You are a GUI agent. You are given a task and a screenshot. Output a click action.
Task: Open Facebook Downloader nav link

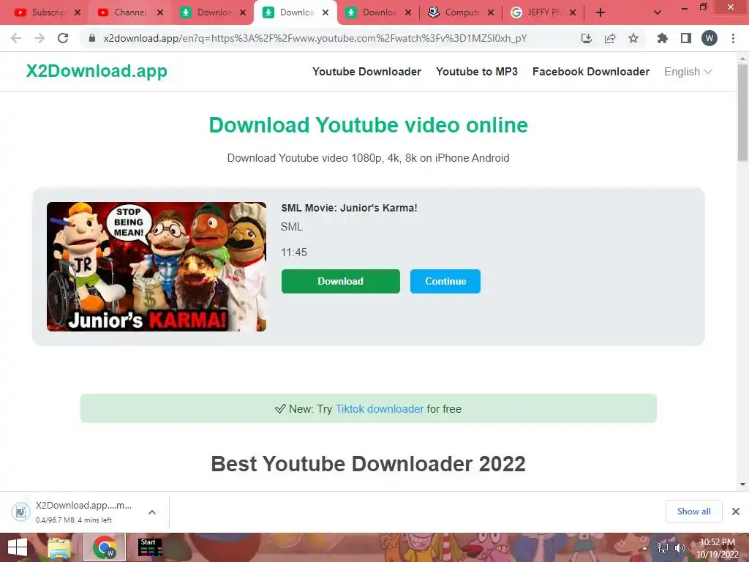tap(591, 72)
